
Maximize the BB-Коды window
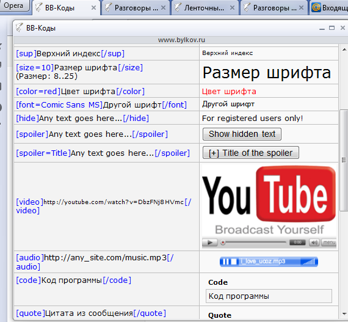[x=332, y=28]
